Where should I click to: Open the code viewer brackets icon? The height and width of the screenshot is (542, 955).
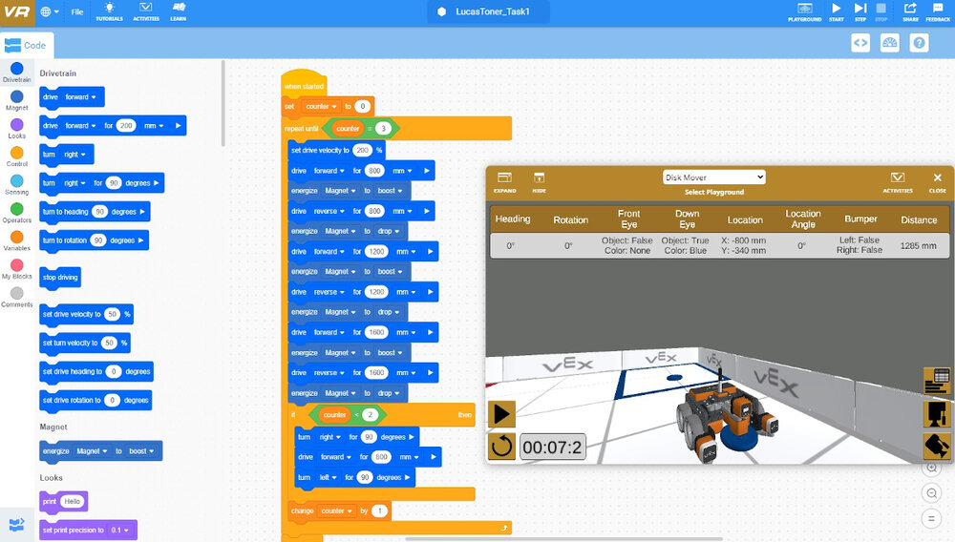point(860,43)
